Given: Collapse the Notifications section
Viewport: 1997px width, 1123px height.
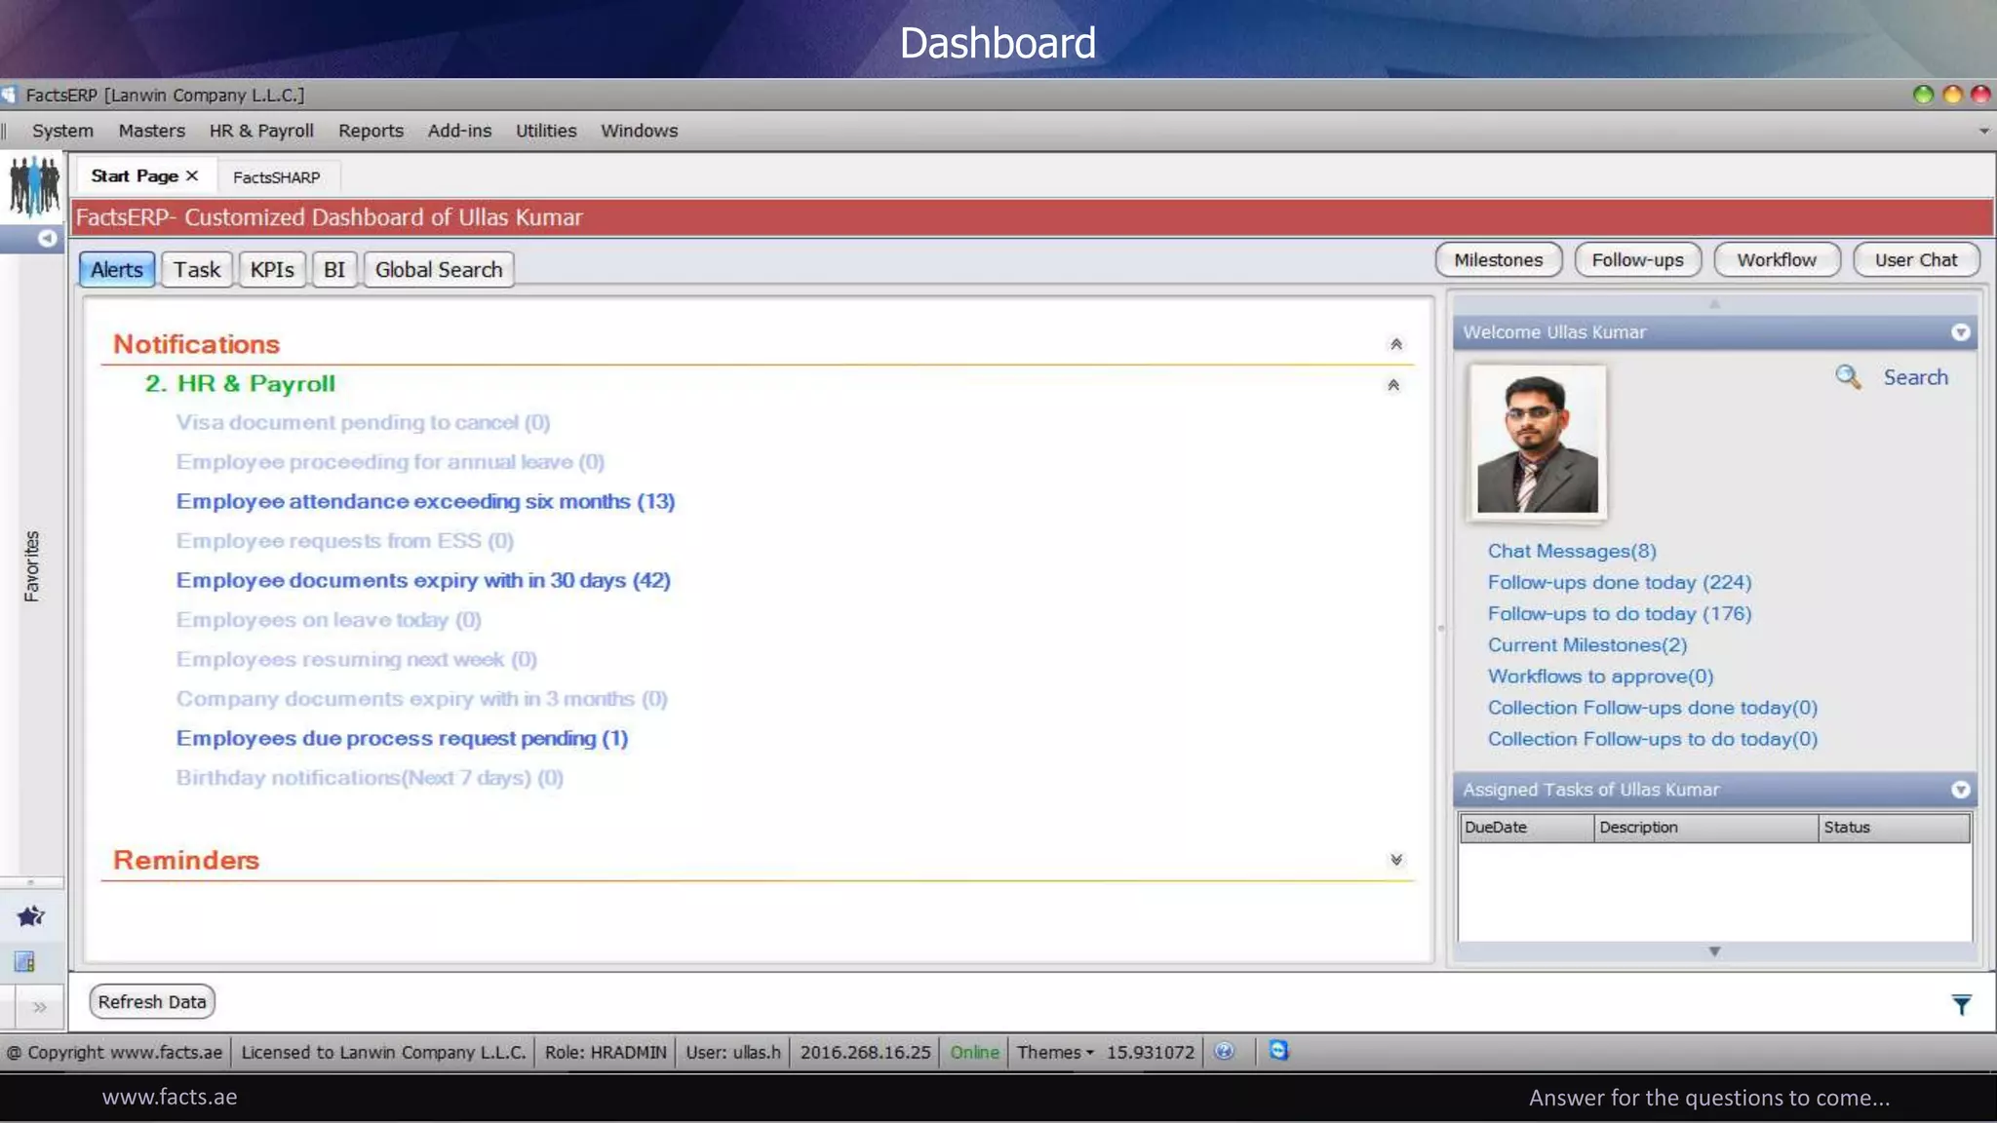Looking at the screenshot, I should point(1395,344).
